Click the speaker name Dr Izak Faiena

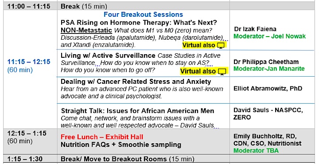tap(255, 29)
